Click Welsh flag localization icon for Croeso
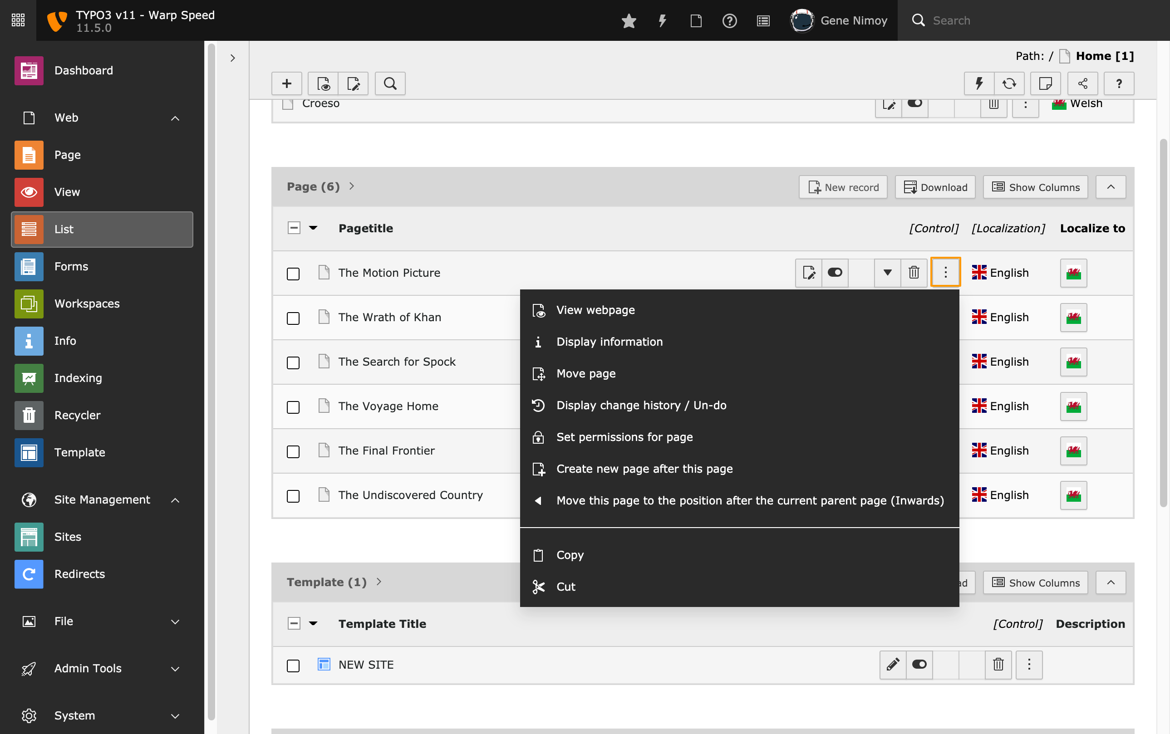The height and width of the screenshot is (734, 1170). [1059, 103]
